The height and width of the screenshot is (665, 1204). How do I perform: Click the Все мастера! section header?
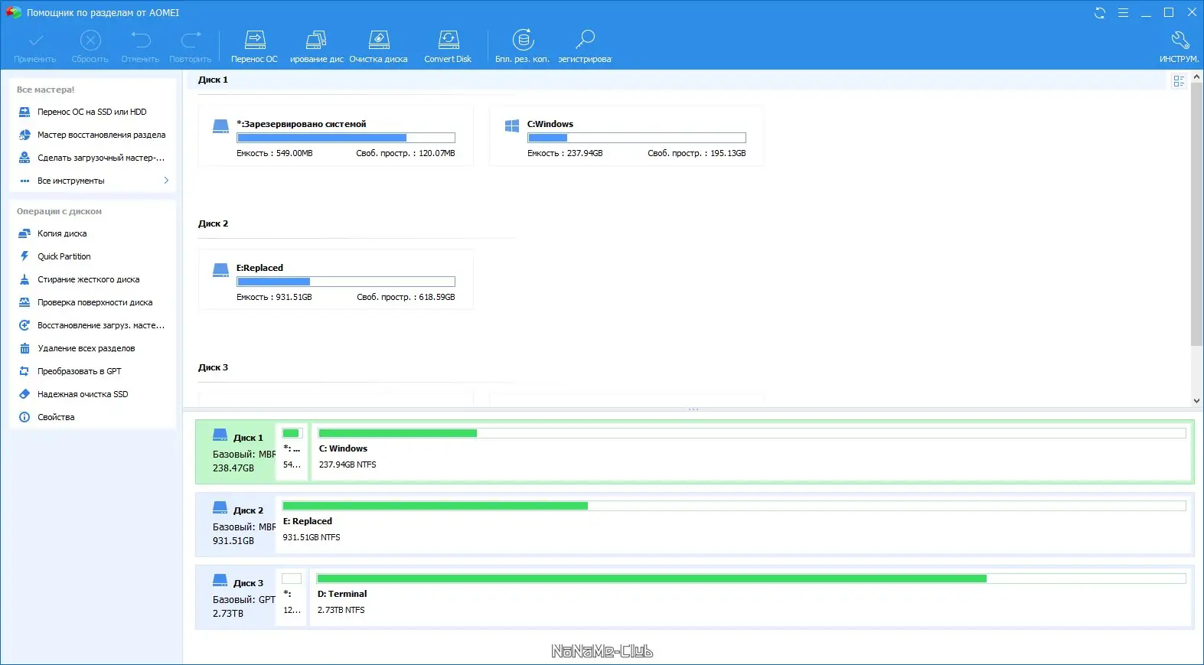tap(46, 90)
